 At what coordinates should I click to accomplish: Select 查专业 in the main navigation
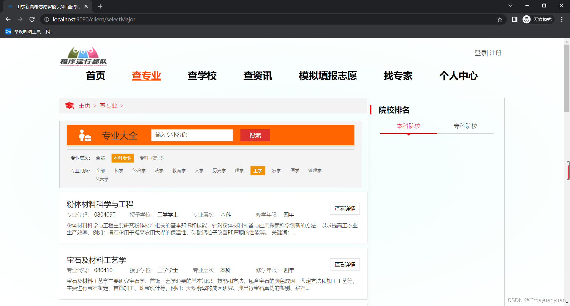coord(146,76)
